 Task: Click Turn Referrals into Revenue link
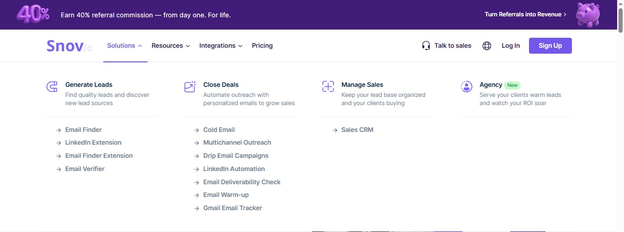click(x=525, y=15)
